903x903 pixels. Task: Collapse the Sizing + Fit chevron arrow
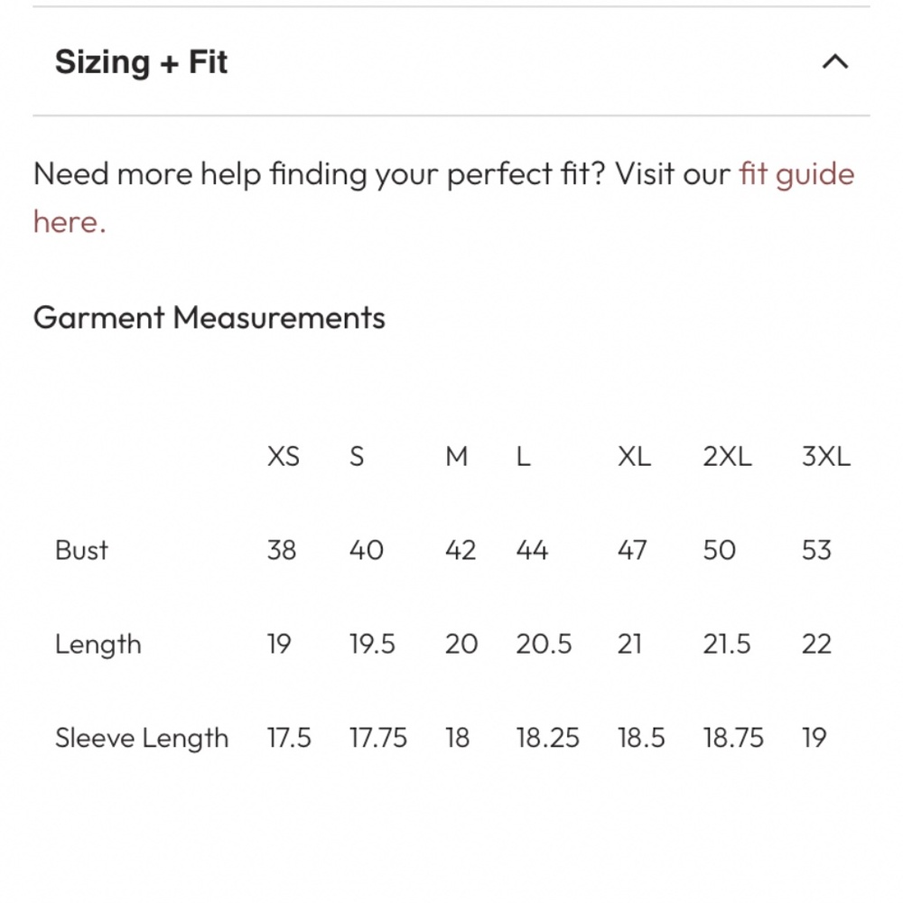835,61
